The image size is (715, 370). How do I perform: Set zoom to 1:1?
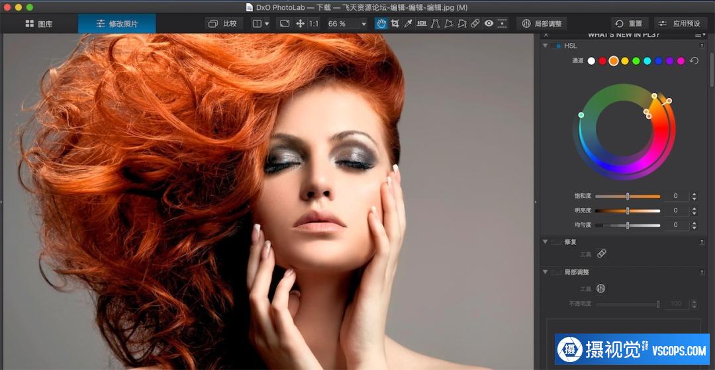point(313,24)
